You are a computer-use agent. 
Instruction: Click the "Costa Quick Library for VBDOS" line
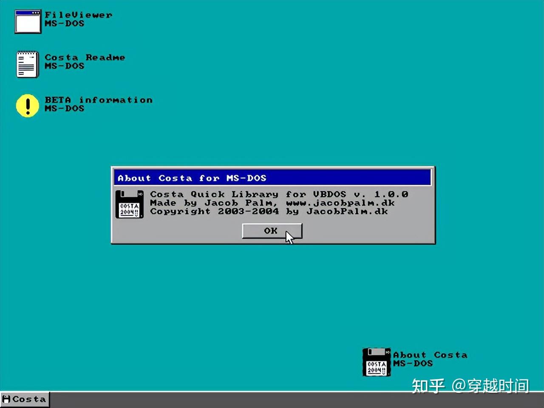coord(279,194)
